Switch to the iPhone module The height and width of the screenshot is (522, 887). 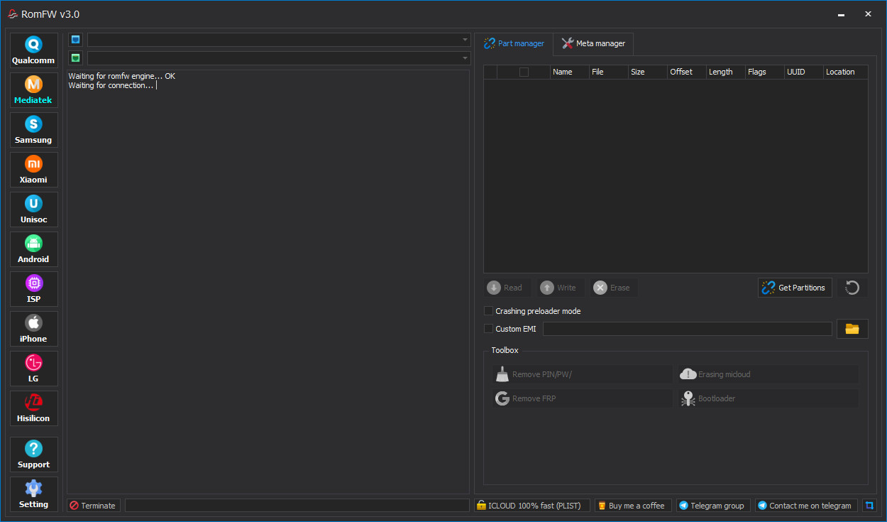coord(33,329)
